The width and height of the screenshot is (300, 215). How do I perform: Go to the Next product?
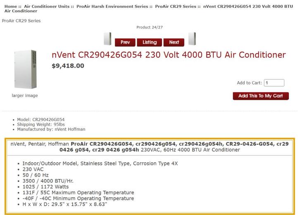(x=174, y=42)
